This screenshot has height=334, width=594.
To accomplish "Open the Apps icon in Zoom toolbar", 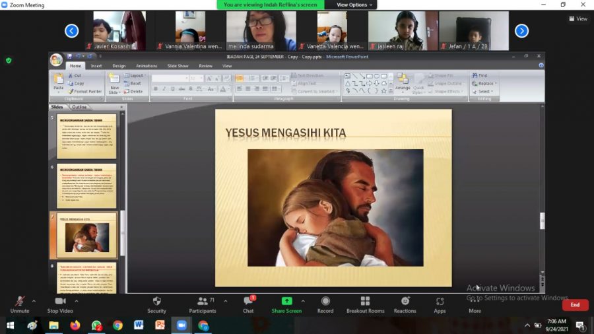I will click(x=440, y=302).
